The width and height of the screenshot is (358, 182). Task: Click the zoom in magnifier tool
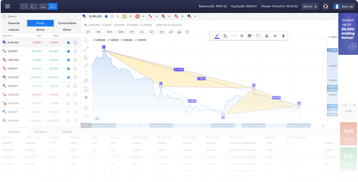tap(86, 115)
